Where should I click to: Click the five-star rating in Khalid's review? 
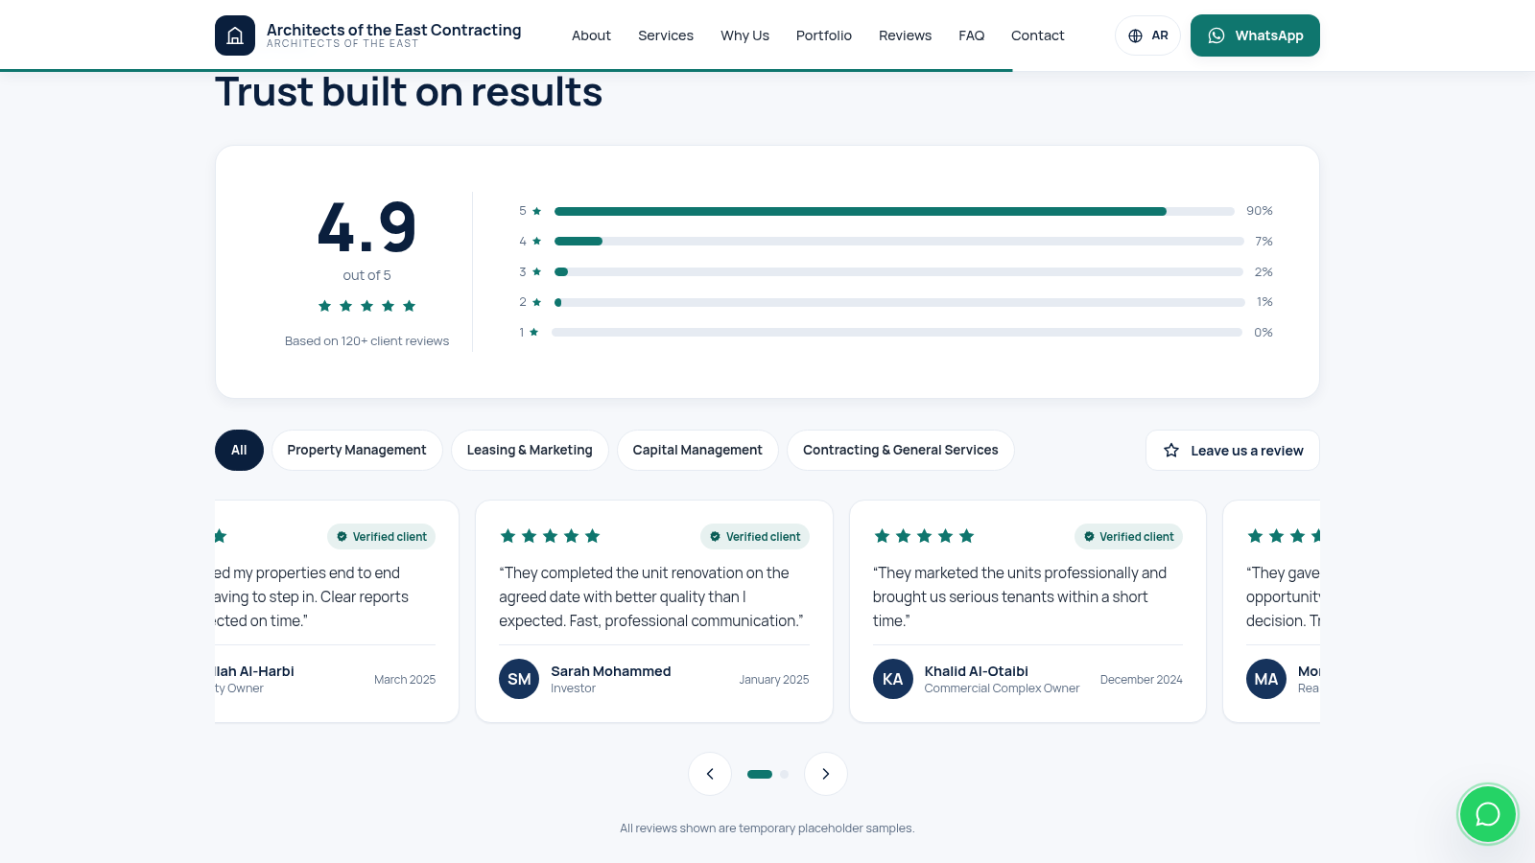[924, 536]
